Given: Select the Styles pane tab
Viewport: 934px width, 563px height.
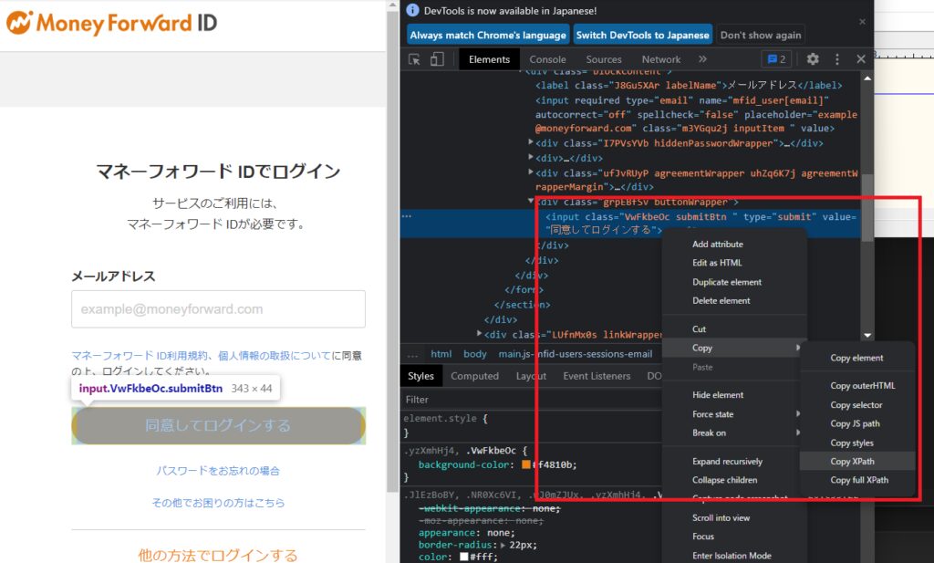Looking at the screenshot, I should tap(420, 376).
